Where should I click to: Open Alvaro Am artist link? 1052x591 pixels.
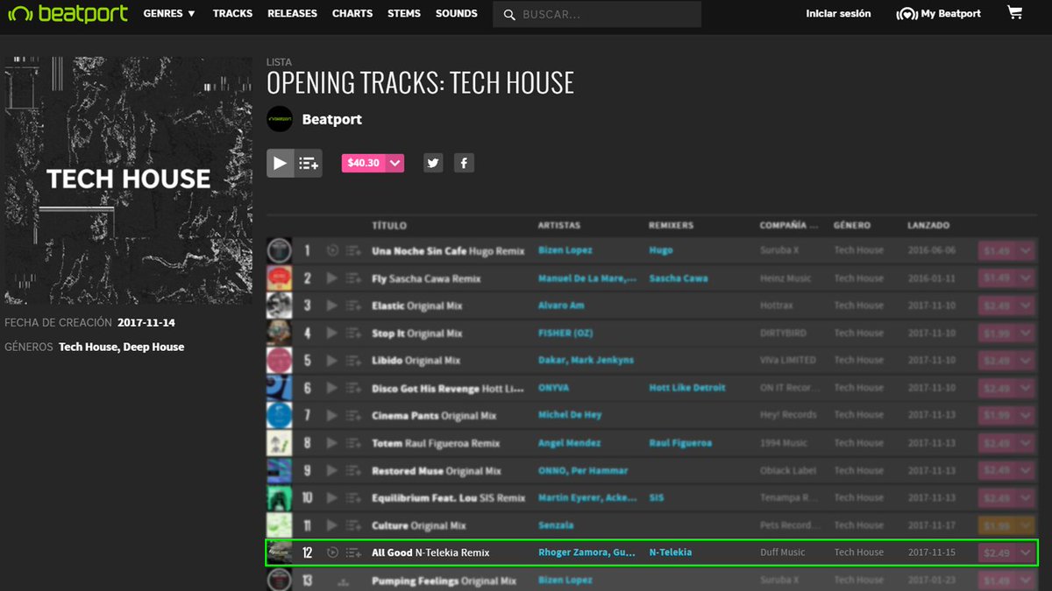pos(560,306)
